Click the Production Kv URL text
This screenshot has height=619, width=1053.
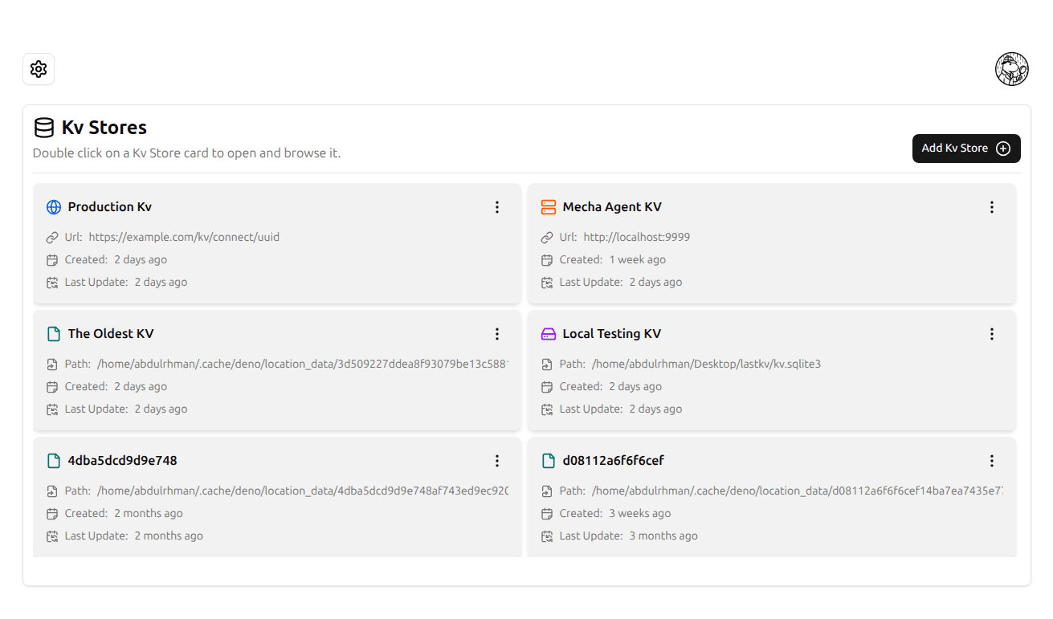point(184,238)
